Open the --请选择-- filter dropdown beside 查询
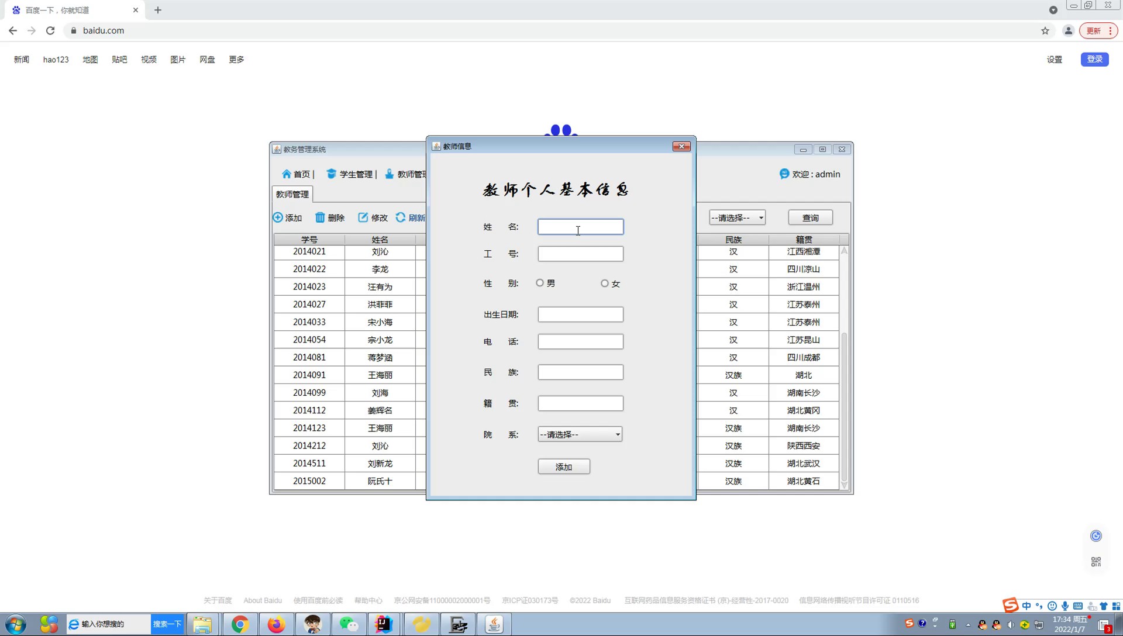Image resolution: width=1123 pixels, height=636 pixels. point(737,217)
